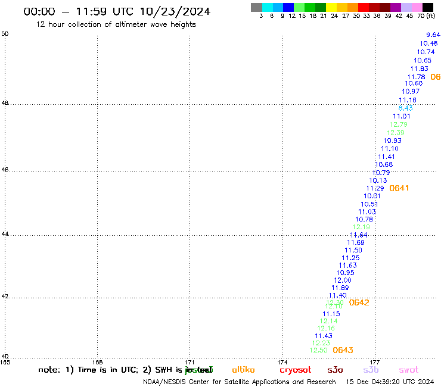The image size is (441, 387).
Task: Select the green reading 12.16
Action: click(x=326, y=328)
